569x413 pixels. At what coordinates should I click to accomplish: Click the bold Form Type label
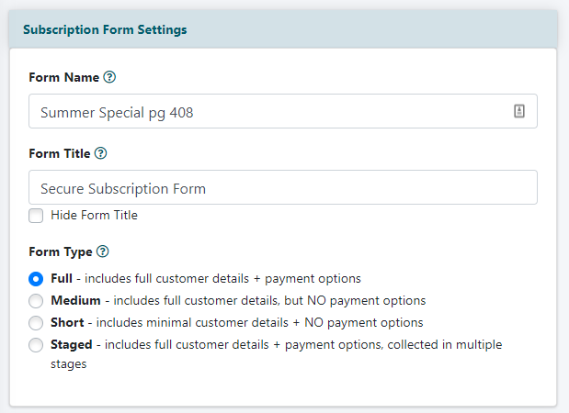(60, 251)
